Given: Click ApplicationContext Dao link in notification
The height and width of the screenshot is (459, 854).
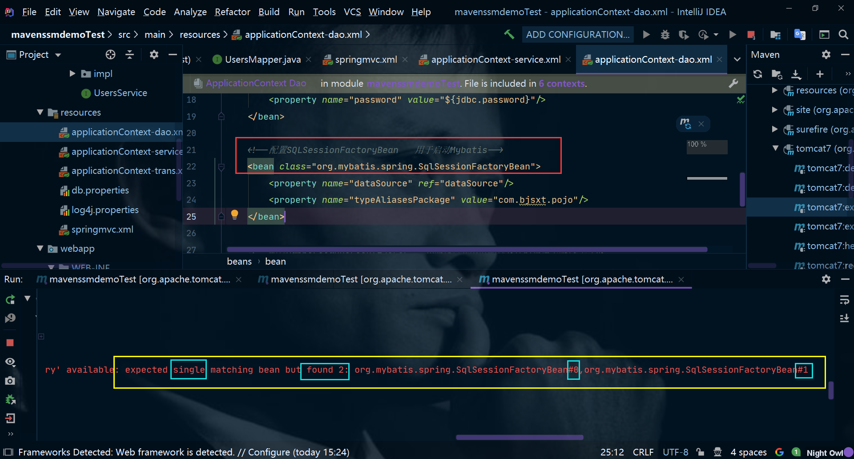Looking at the screenshot, I should pyautogui.click(x=256, y=83).
